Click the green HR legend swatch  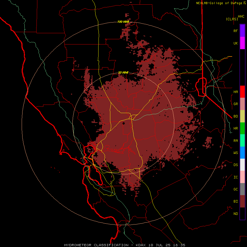point(242,128)
